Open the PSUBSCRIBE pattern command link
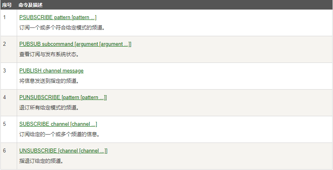Screen dimensions: 333x170 pyautogui.click(x=58, y=18)
